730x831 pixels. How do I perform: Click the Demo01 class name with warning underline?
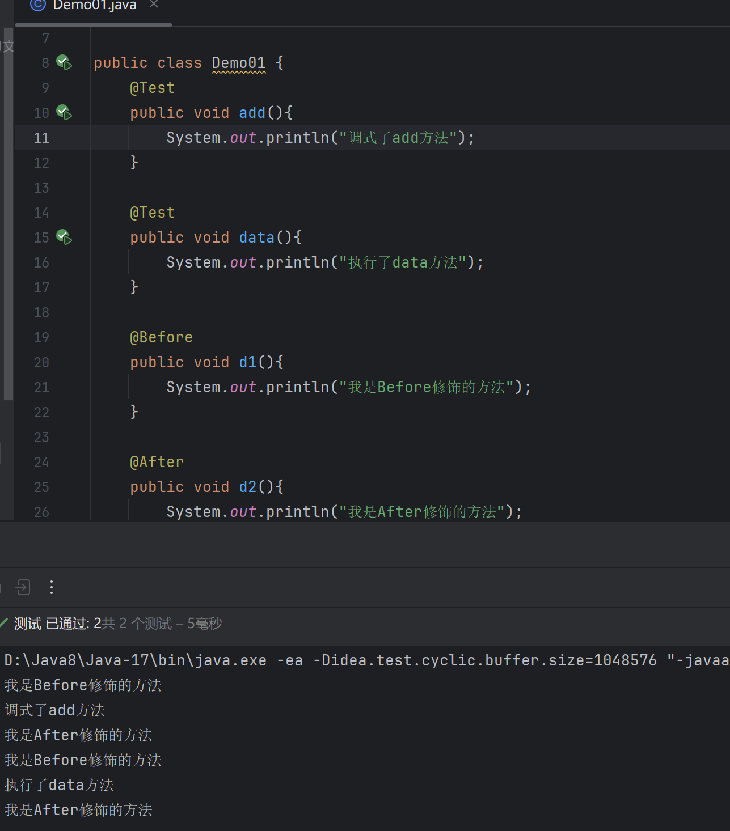tap(238, 63)
